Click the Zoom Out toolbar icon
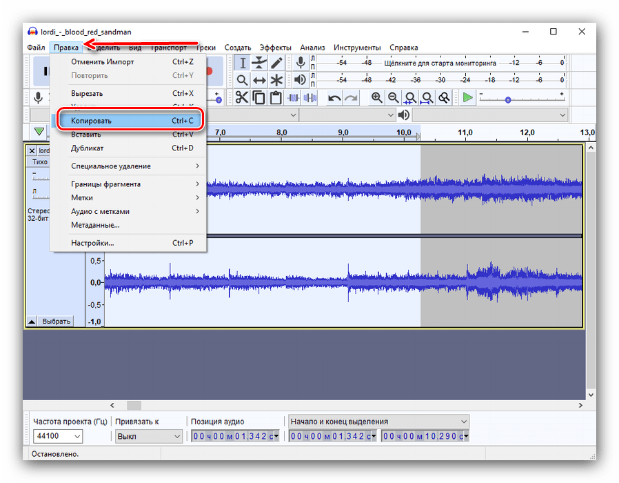The image size is (619, 483). click(x=393, y=97)
